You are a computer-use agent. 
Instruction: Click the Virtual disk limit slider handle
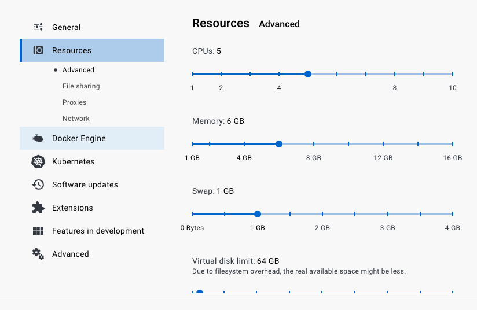coord(200,293)
